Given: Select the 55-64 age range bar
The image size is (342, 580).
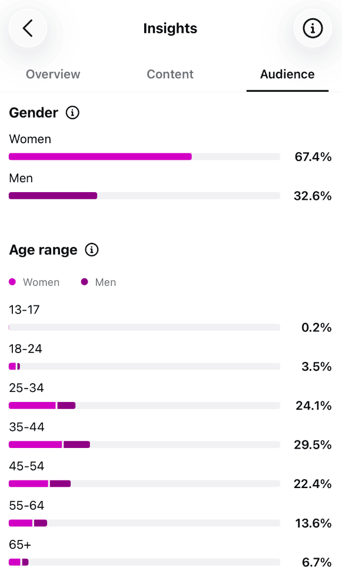Looking at the screenshot, I should (x=144, y=523).
